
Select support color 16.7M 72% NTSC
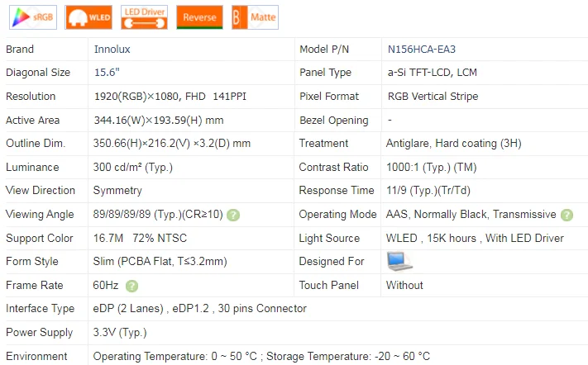140,238
